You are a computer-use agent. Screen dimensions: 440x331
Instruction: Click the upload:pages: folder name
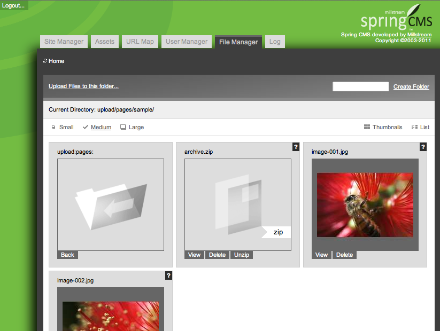point(75,152)
